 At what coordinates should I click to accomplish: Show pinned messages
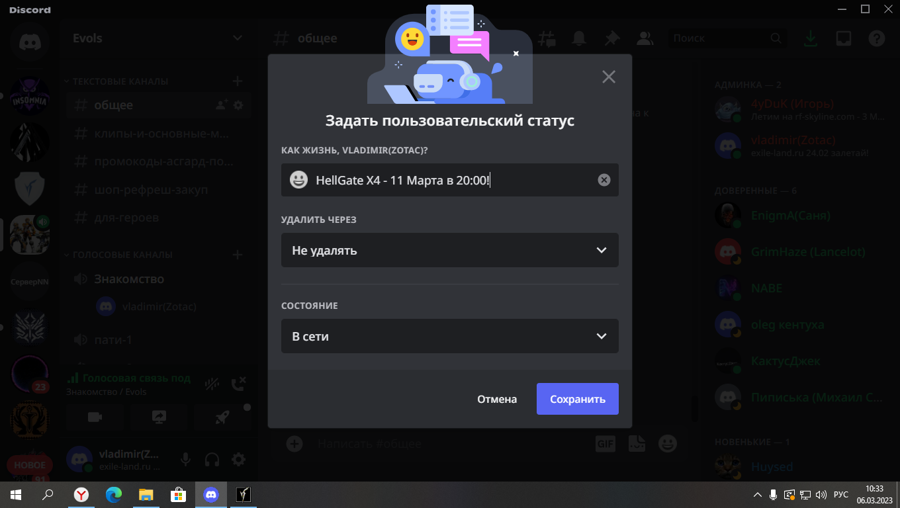pos(611,38)
